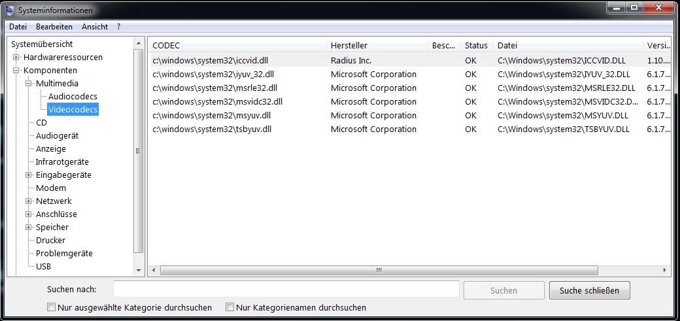Expand the Speicher tree node

tap(29, 228)
